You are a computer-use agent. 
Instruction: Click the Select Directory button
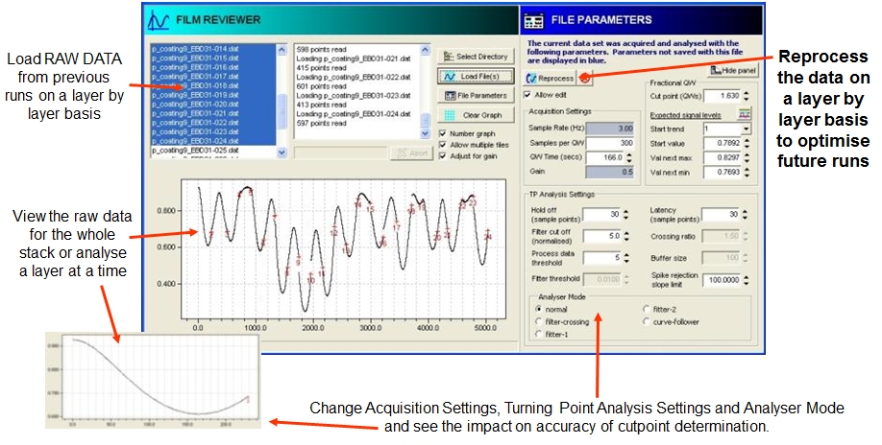point(476,57)
